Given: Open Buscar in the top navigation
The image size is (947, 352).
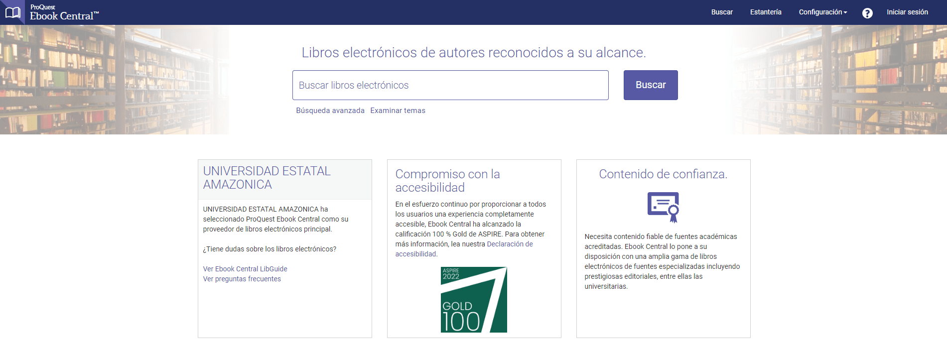Looking at the screenshot, I should tap(722, 12).
